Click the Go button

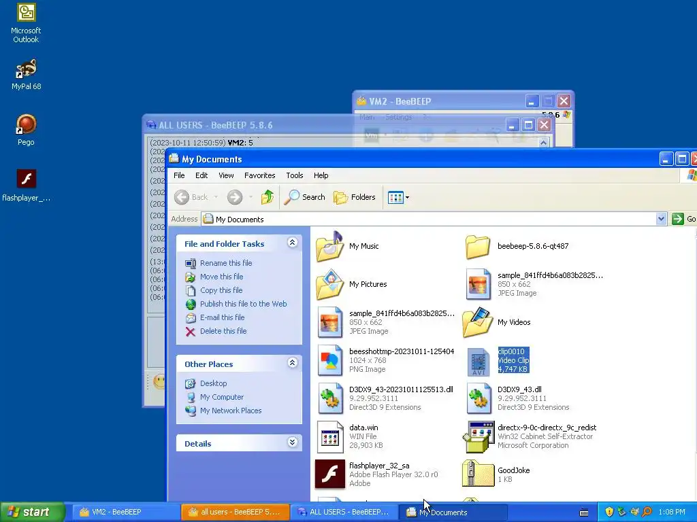(683, 219)
